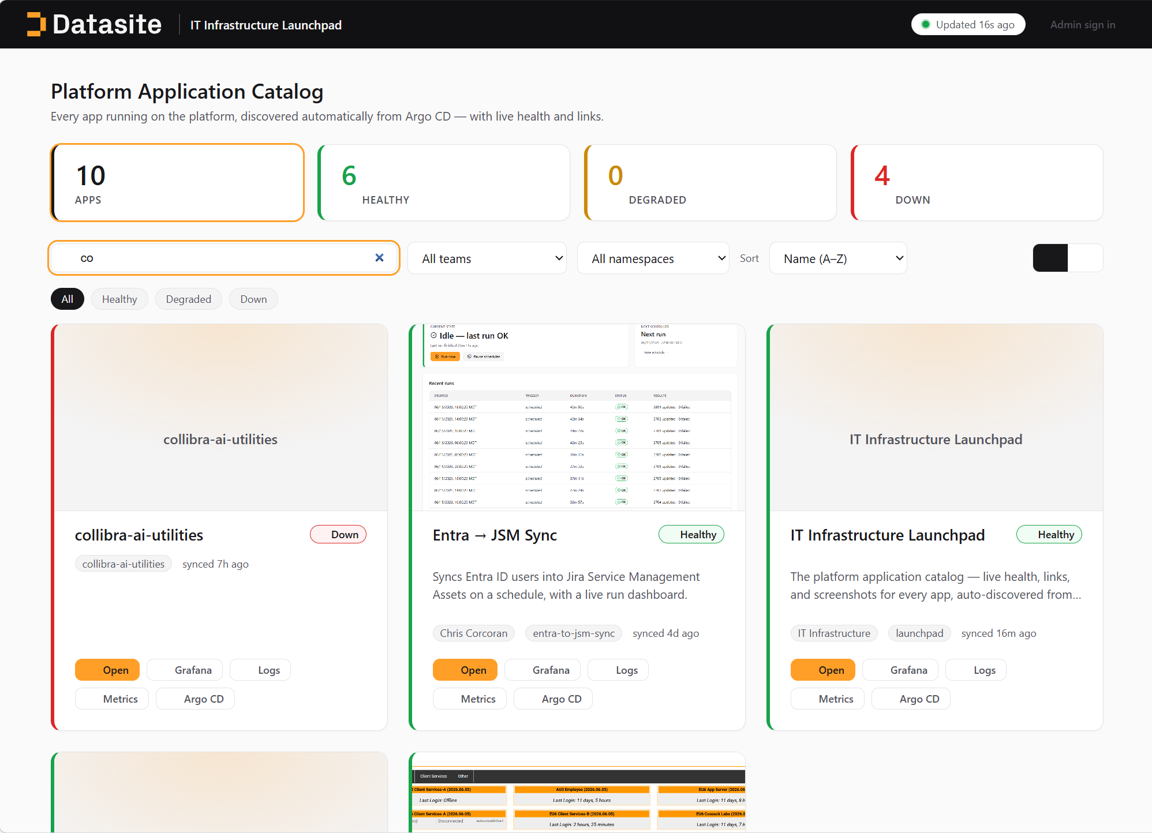1152x833 pixels.
Task: Click the IT Infrastructure Launchpad card title
Action: tap(888, 535)
